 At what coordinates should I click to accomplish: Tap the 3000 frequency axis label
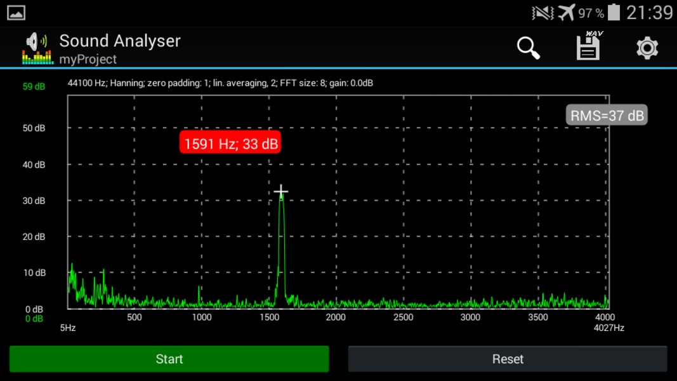tap(470, 317)
